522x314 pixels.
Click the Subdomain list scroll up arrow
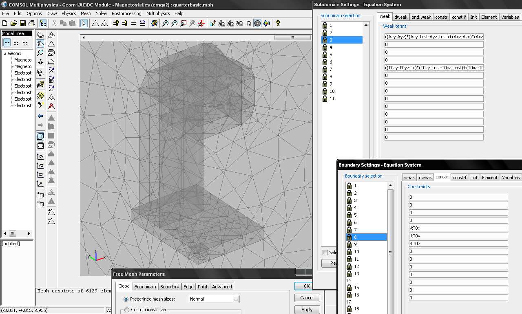(x=366, y=25)
